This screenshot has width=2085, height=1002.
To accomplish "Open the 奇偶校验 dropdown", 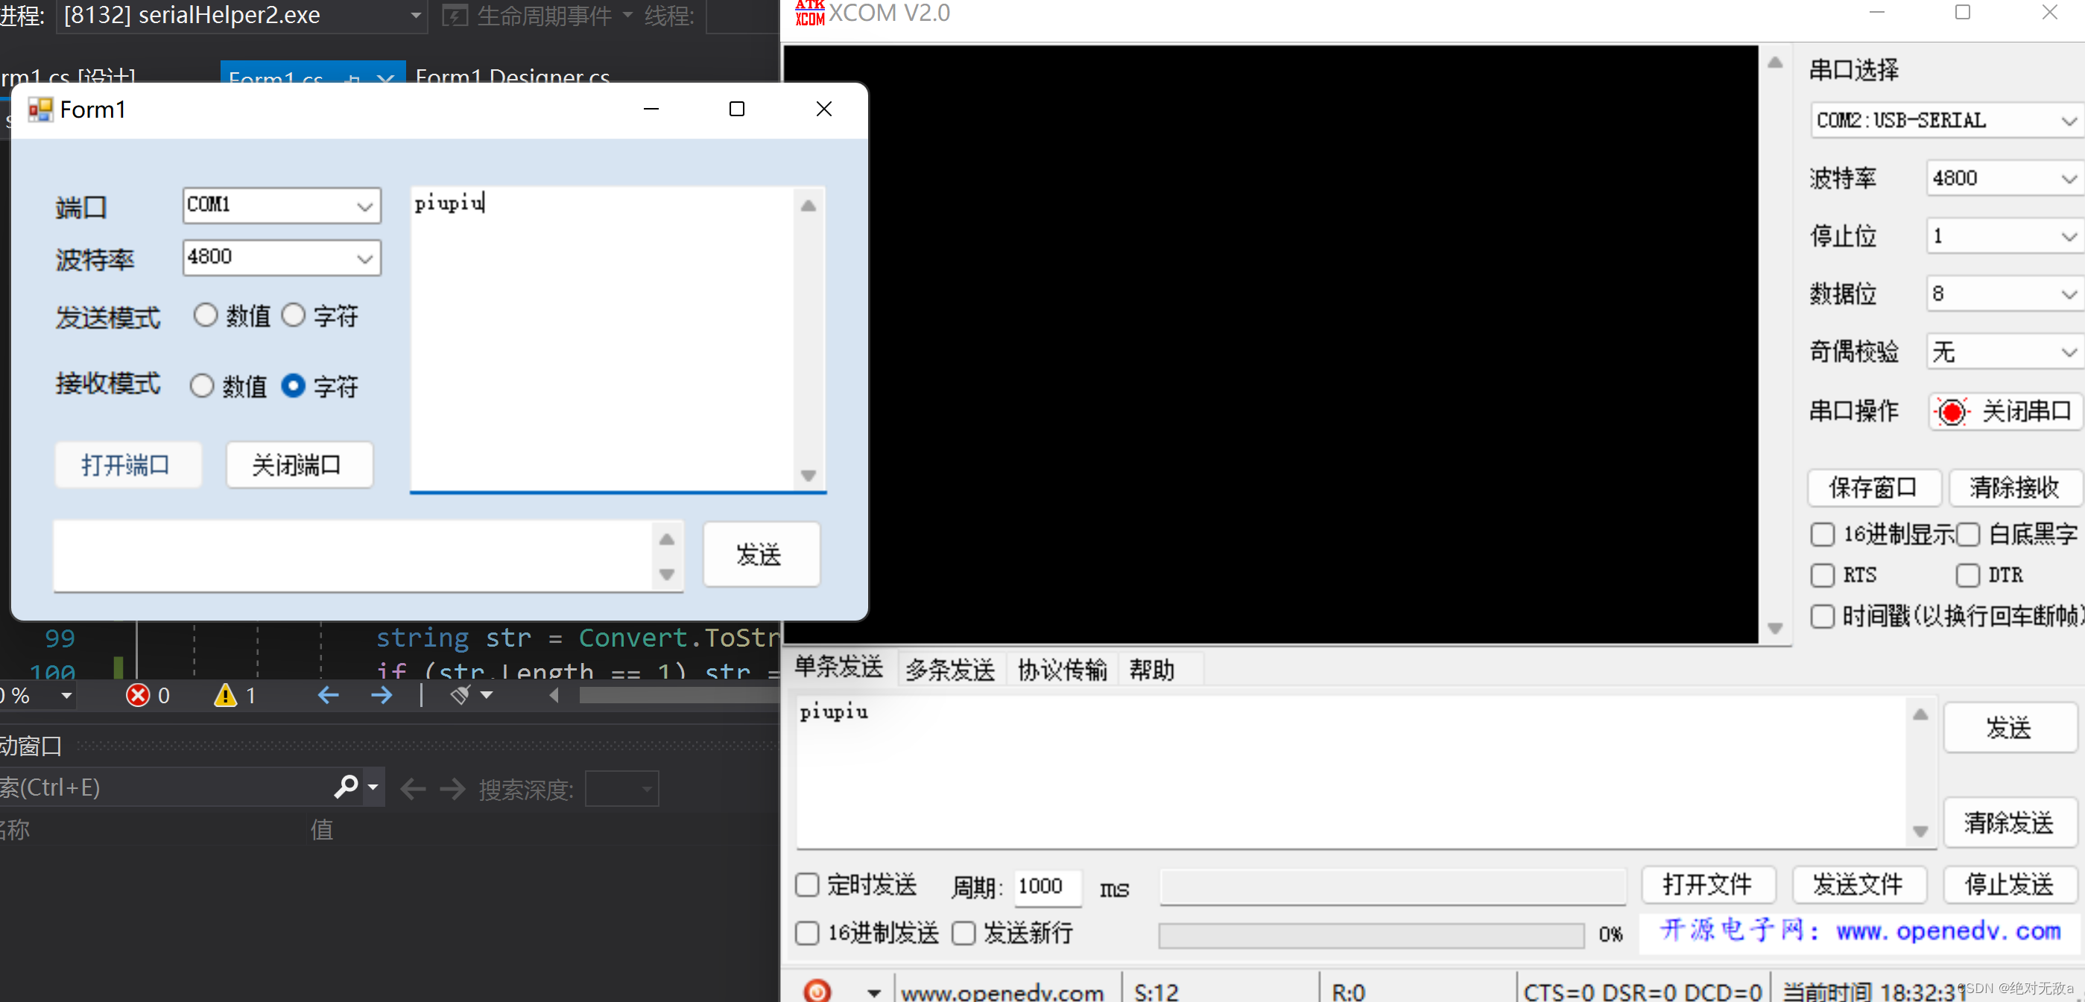I will tap(2005, 352).
